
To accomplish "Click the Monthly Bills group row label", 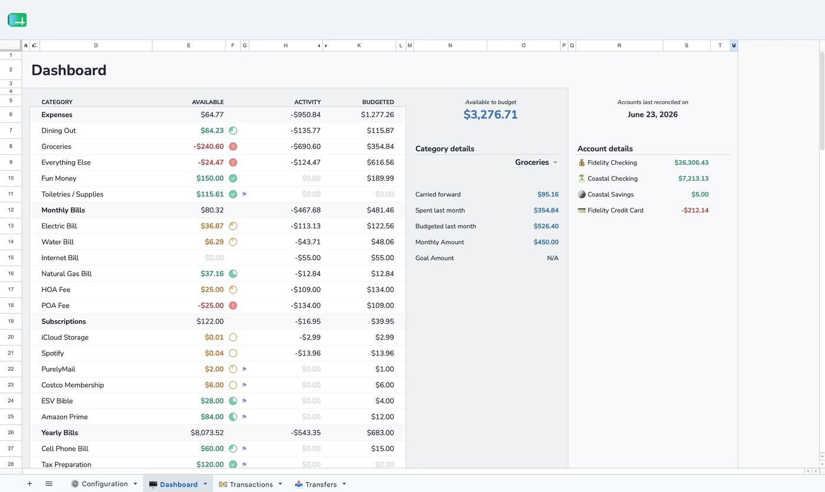I will [63, 210].
